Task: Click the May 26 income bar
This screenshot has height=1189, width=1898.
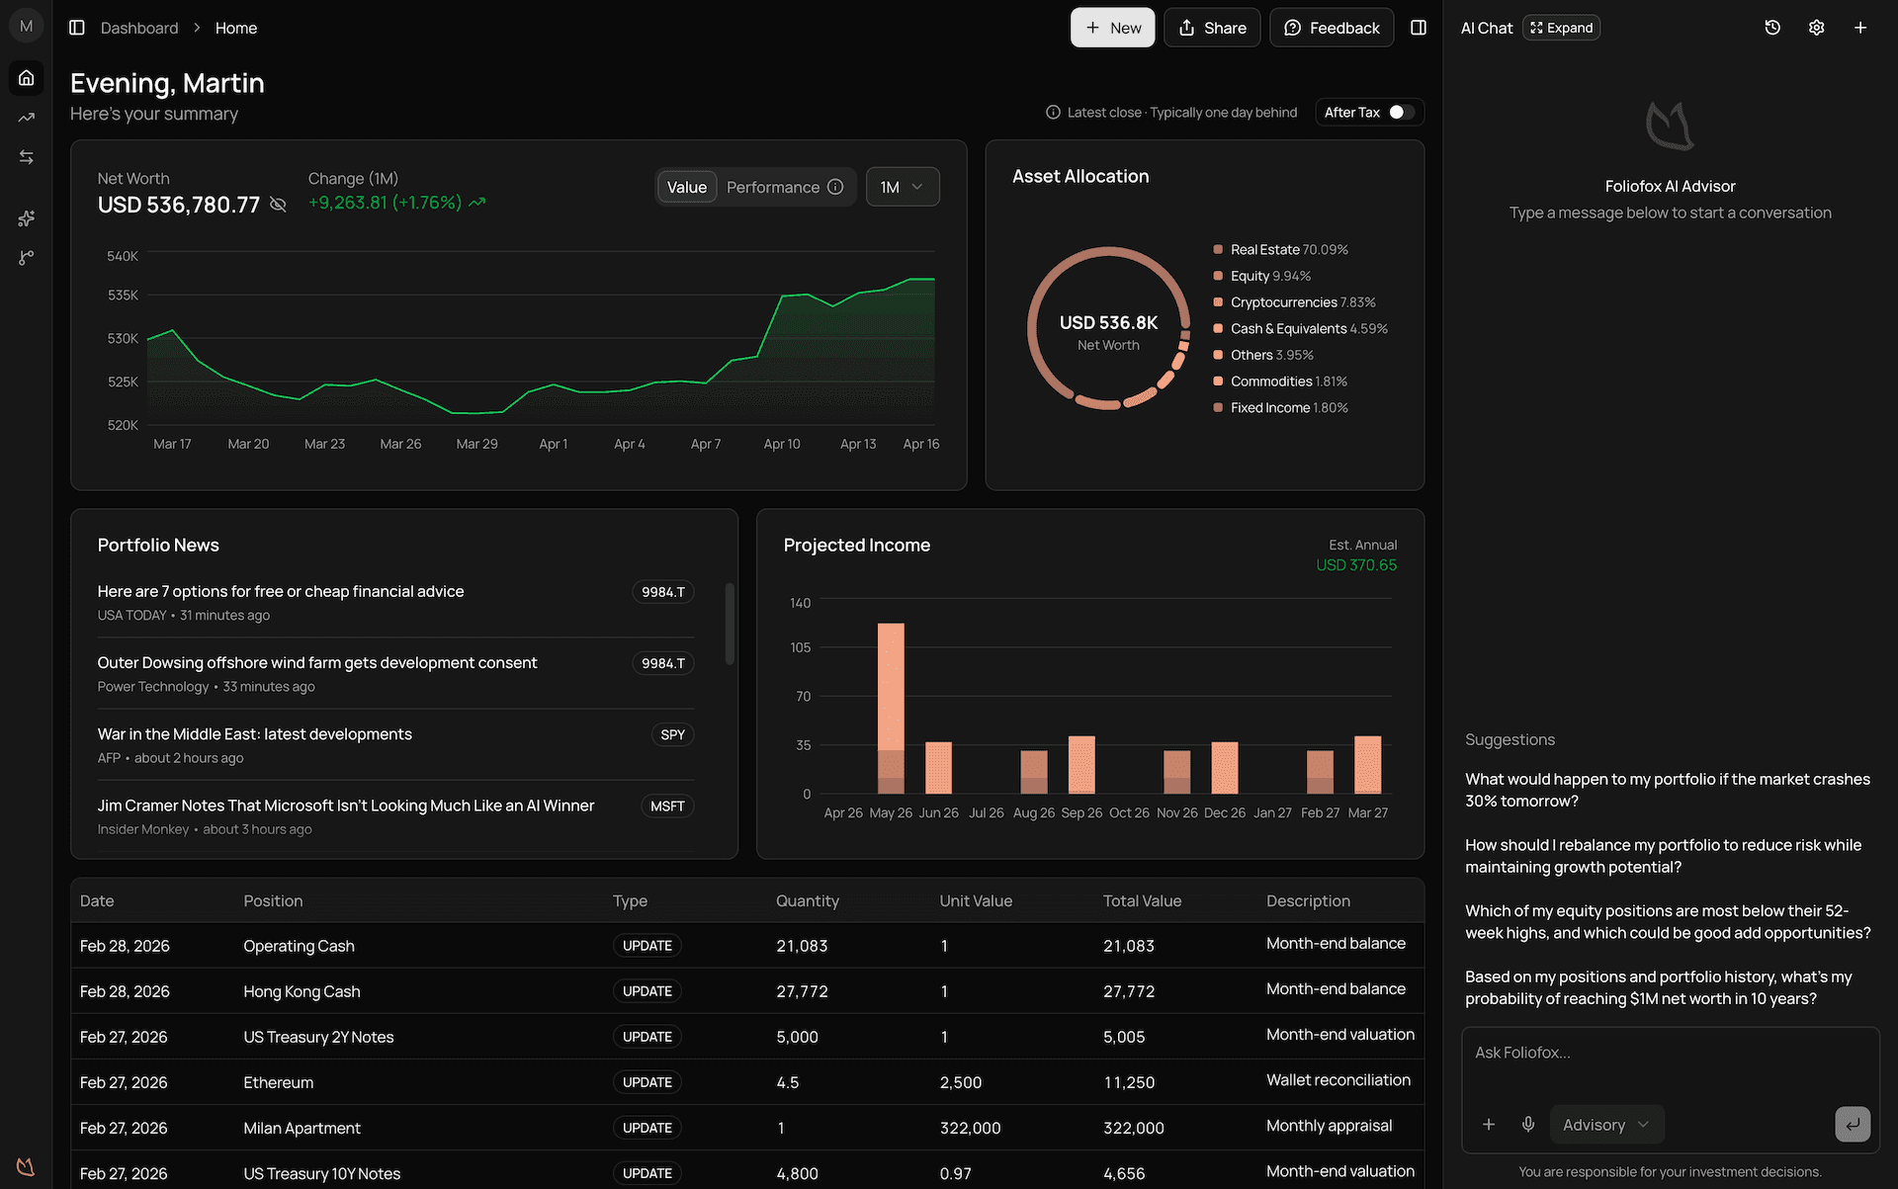Action: pyautogui.click(x=891, y=708)
